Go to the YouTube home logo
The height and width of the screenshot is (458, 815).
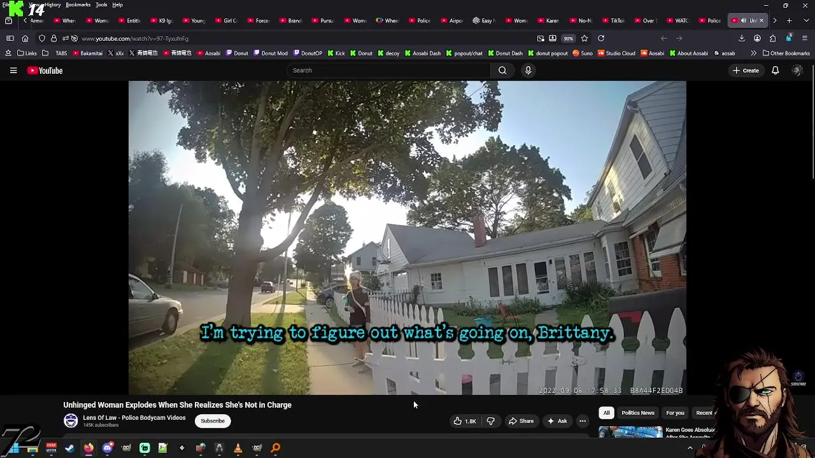(x=45, y=71)
